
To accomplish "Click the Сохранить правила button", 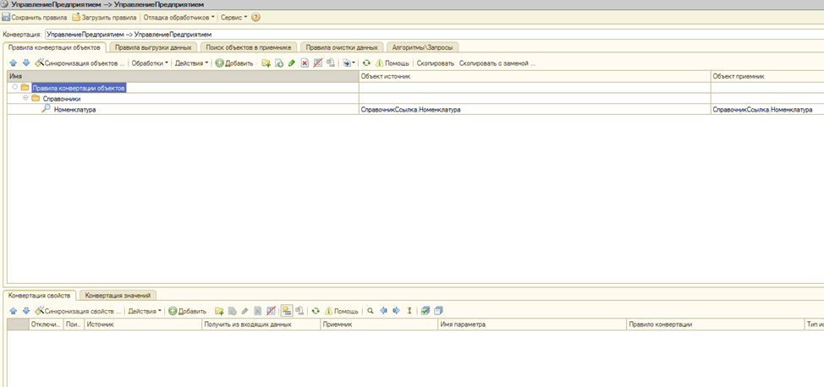I will coord(34,17).
